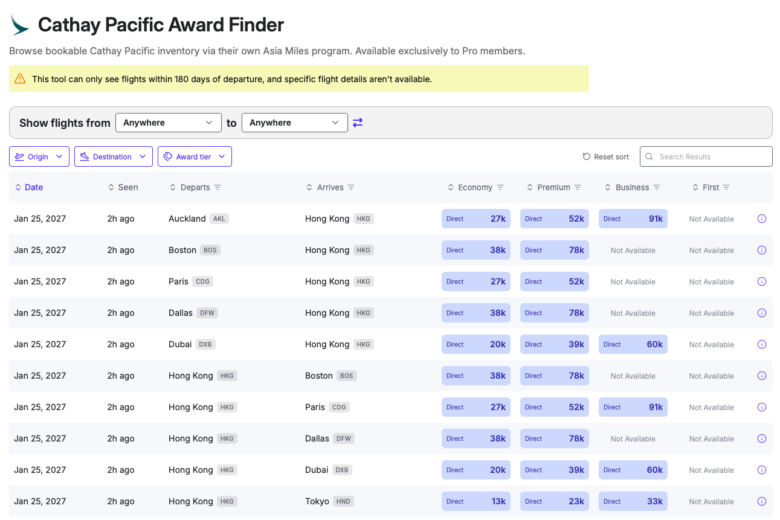Screen dimensions: 780x520
Task: Click filter icon on Business column
Action: [657, 187]
